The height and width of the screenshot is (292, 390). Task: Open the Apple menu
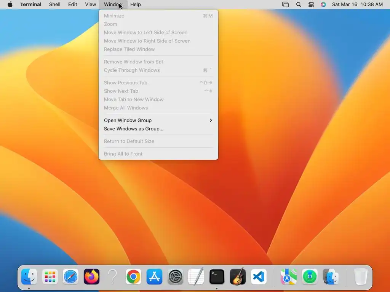10,5
